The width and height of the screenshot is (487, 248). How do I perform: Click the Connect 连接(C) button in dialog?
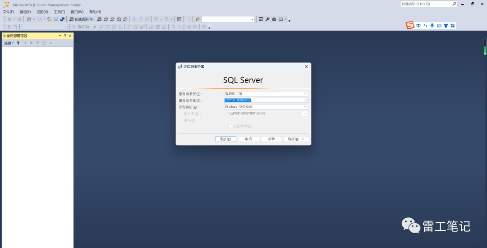(225, 139)
